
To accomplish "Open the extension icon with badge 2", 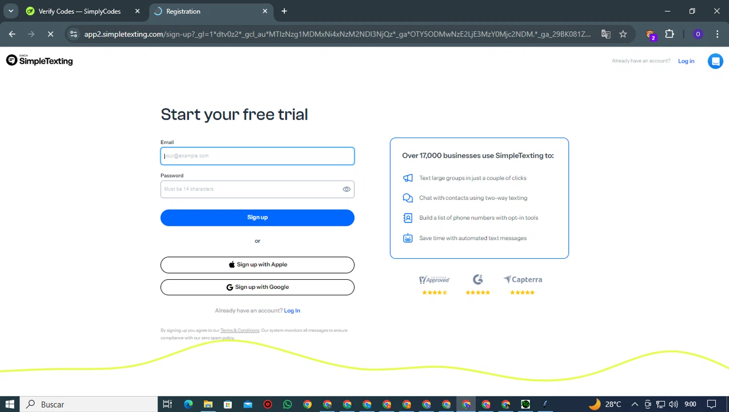I will (651, 35).
